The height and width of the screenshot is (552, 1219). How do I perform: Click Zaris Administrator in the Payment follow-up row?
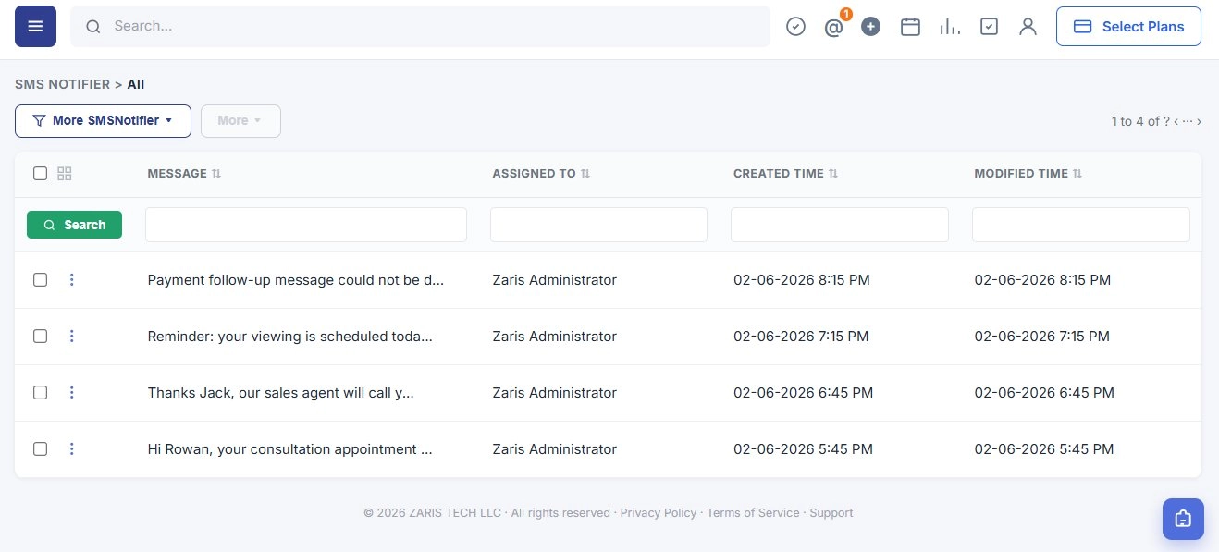[x=554, y=280]
